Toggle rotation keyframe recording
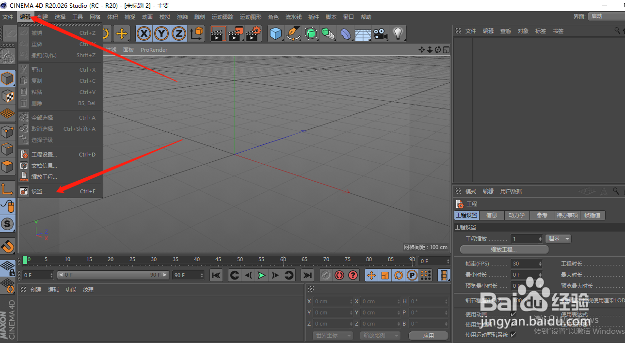 pos(399,275)
